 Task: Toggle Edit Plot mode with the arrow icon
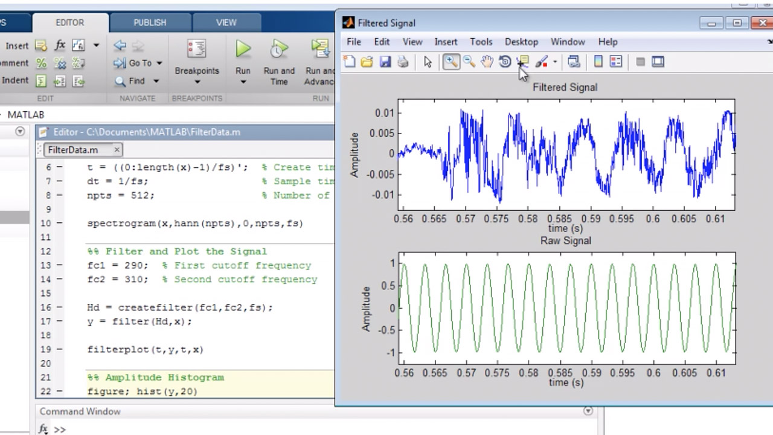click(x=427, y=61)
